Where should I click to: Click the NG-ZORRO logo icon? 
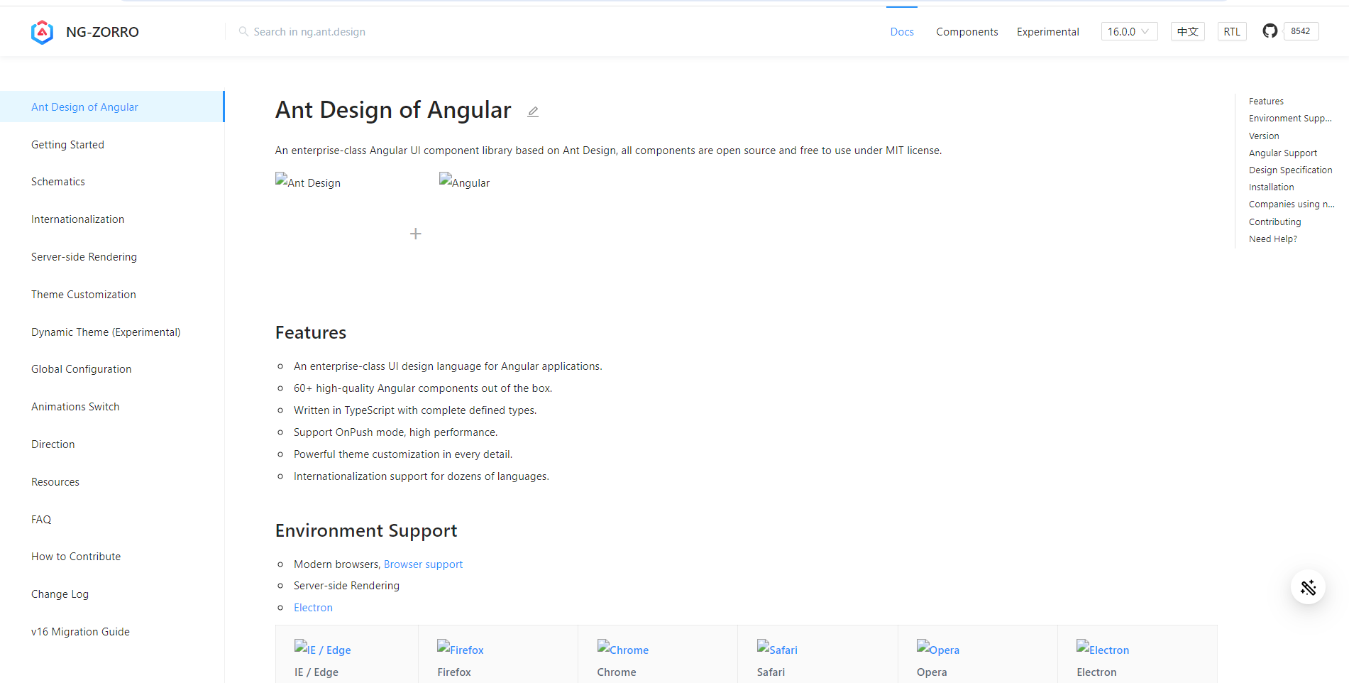click(43, 32)
